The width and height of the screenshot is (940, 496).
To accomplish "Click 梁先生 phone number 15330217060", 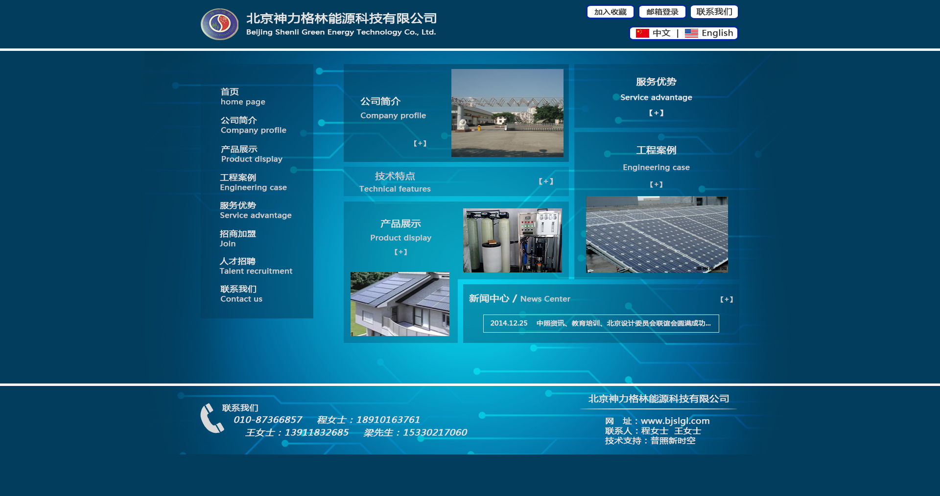I will coord(435,432).
